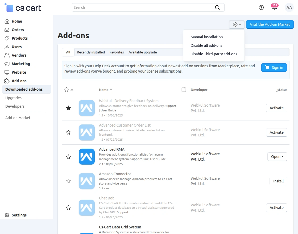Favorite the Advanced Customer Order List add-on
This screenshot has height=234, width=298.
click(68, 132)
